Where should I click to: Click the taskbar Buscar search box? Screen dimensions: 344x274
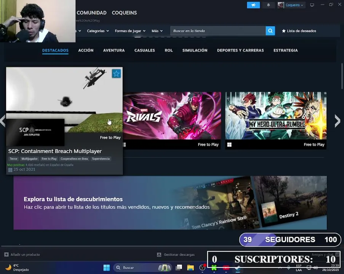click(x=142, y=268)
